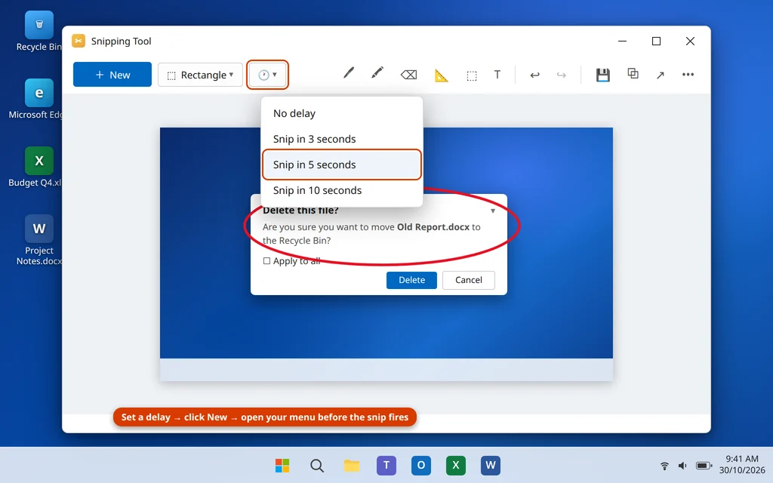Choose No delay option
This screenshot has width=773, height=483.
click(x=342, y=113)
